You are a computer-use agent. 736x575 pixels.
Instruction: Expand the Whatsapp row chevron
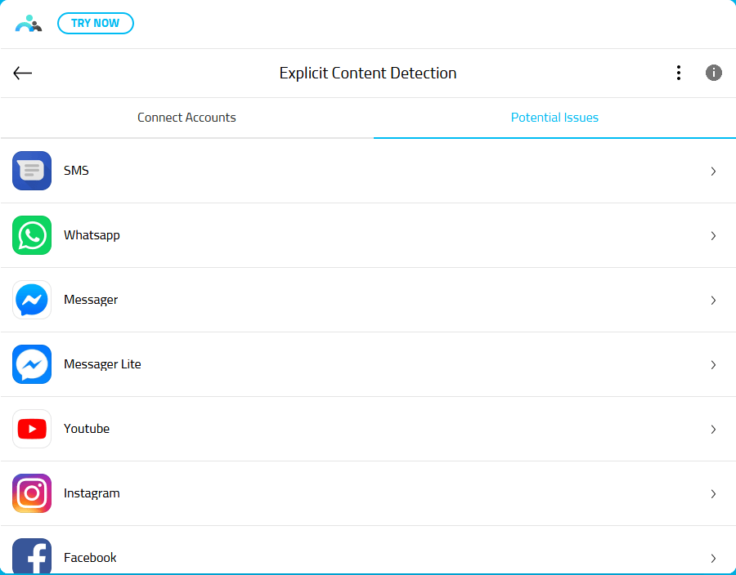click(713, 236)
